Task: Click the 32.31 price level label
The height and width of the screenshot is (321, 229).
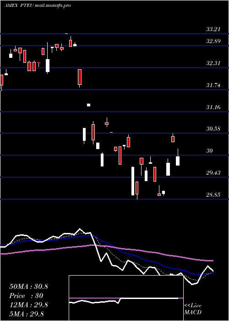Action: pos(213,63)
